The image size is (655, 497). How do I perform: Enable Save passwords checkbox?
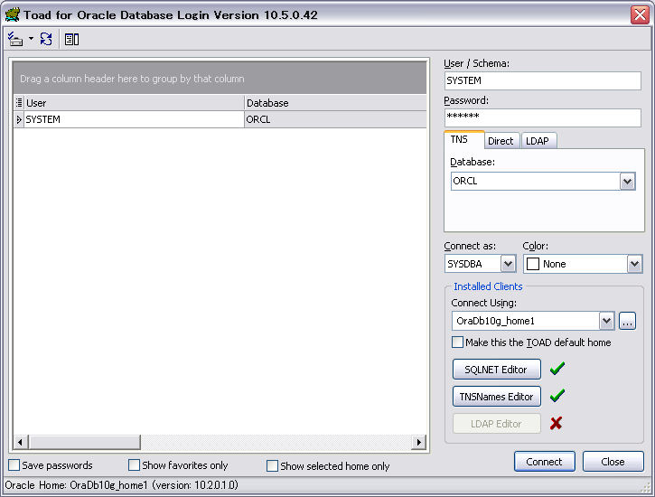(14, 464)
